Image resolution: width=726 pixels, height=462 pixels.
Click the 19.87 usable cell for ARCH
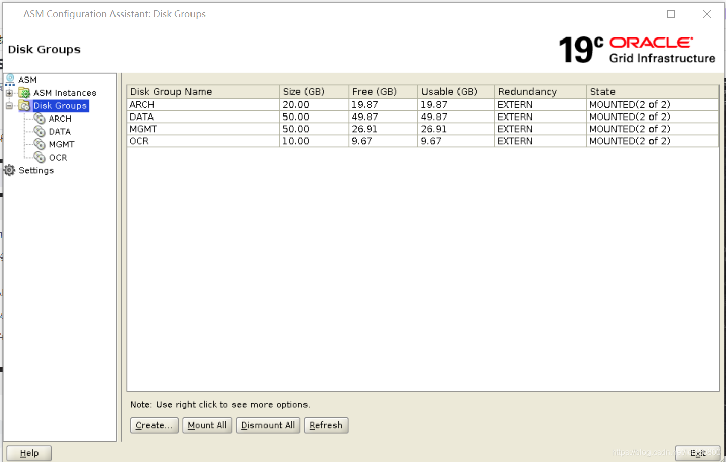[456, 104]
